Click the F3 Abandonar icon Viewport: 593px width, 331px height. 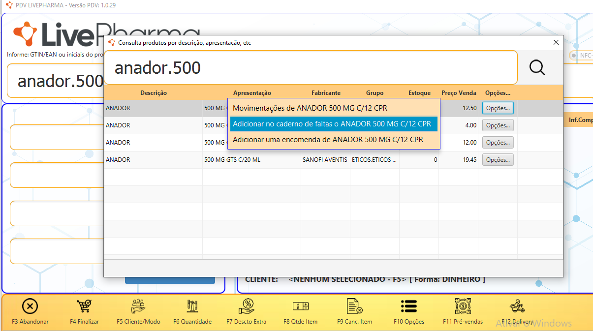(x=30, y=306)
